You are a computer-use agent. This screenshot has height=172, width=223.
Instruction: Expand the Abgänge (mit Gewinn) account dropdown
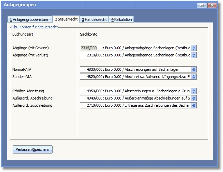[194, 48]
